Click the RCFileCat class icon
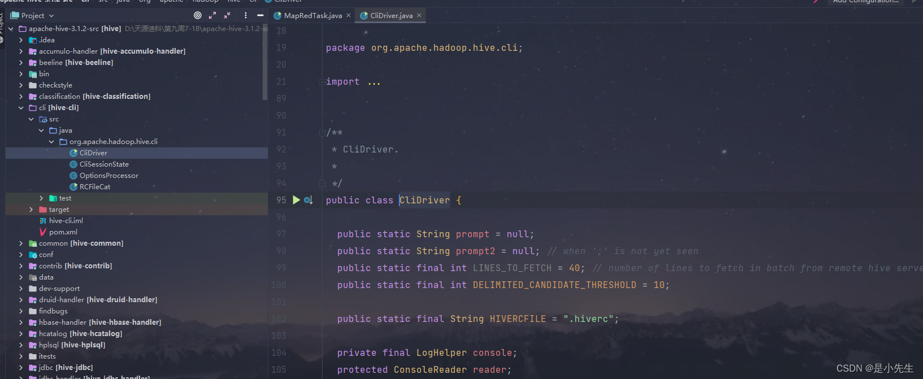Screen dimensions: 923x379 pos(73,187)
